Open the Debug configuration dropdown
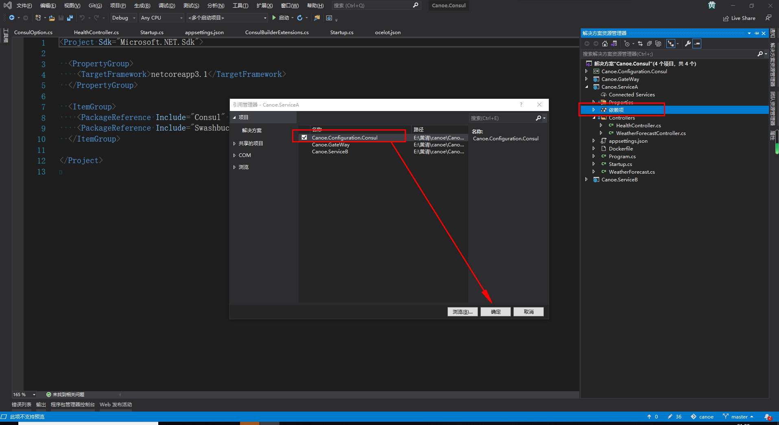Viewport: 779px width, 425px height. 123,18
